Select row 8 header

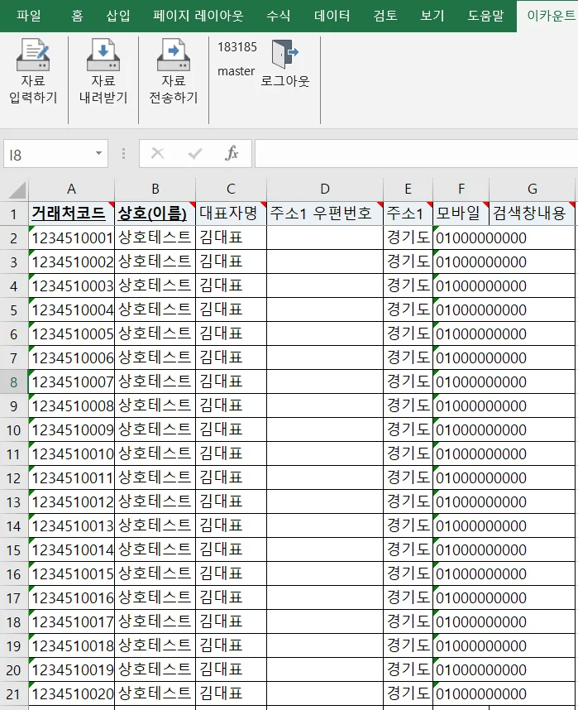pos(13,381)
